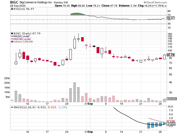Click the BIGC (Daily) 87.79 label
The height and width of the screenshot is (134, 177).
point(27,33)
